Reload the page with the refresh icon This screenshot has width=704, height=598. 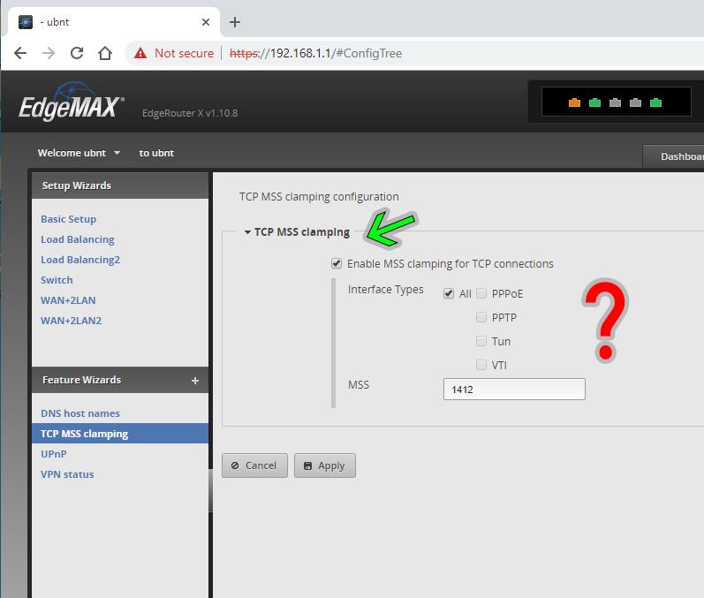77,53
